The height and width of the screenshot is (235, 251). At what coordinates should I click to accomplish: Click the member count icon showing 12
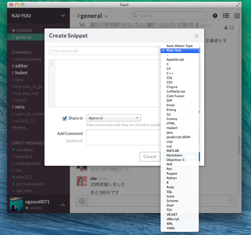[229, 28]
